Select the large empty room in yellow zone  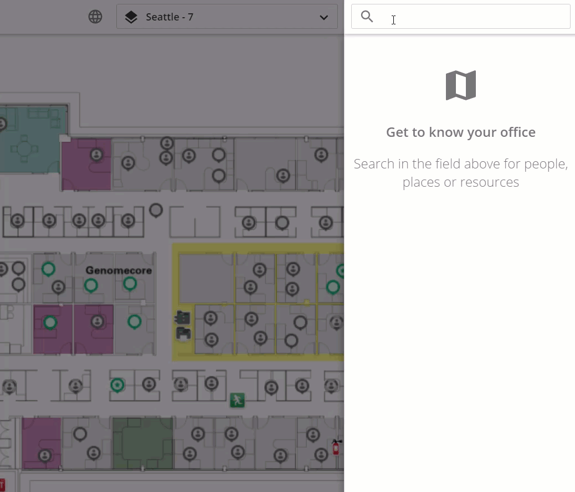[x=206, y=278]
